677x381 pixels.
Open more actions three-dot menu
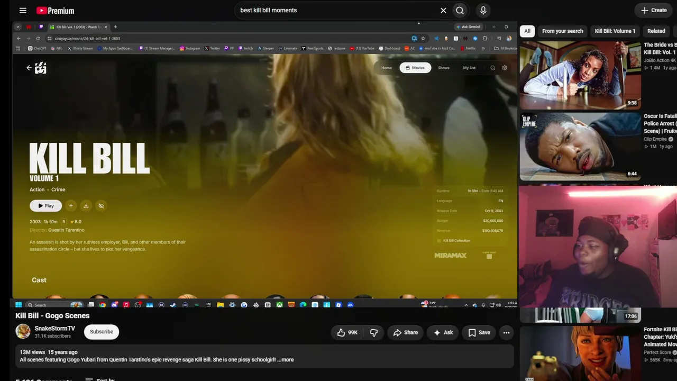(506, 332)
